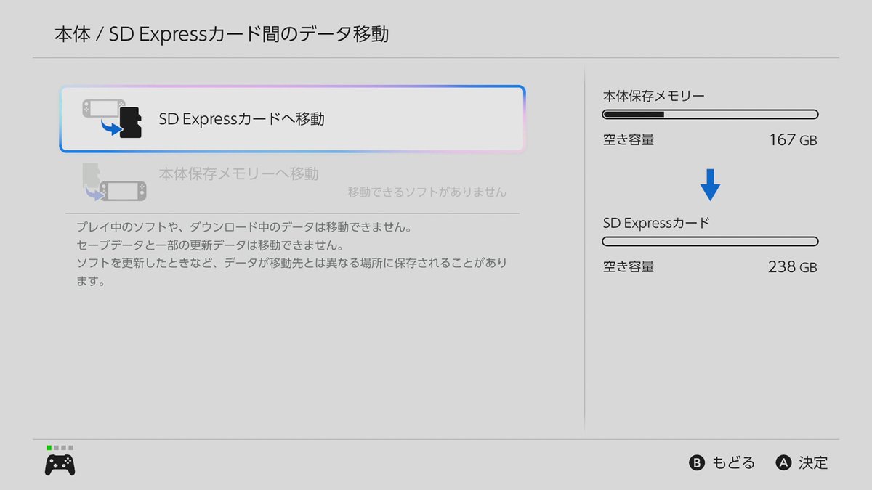Click the controller icon in the footer

pyautogui.click(x=60, y=465)
